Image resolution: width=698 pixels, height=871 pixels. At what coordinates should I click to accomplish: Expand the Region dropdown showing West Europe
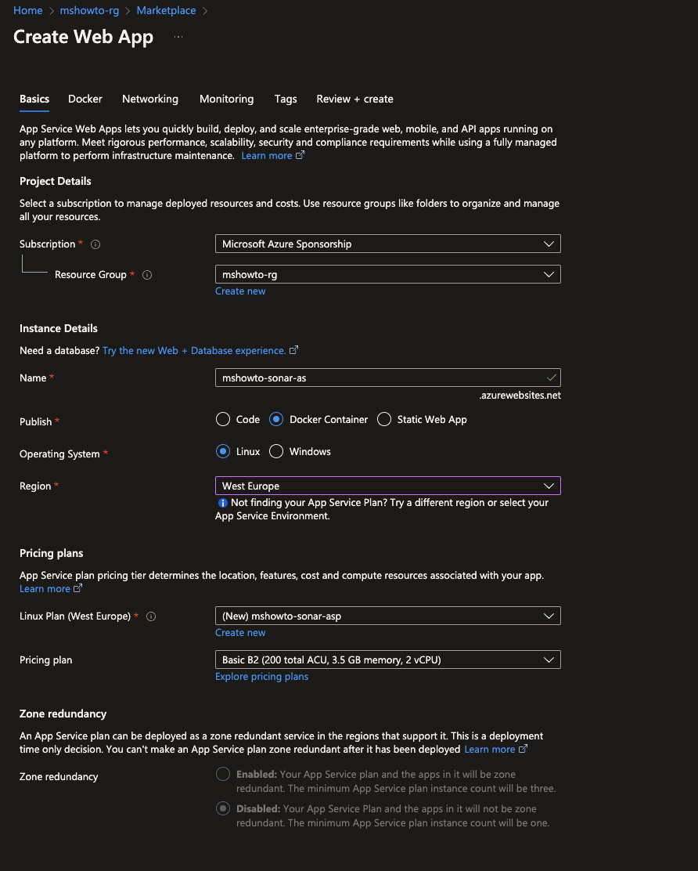point(388,486)
